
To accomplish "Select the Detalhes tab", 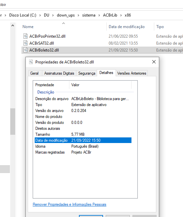I will [106, 73].
